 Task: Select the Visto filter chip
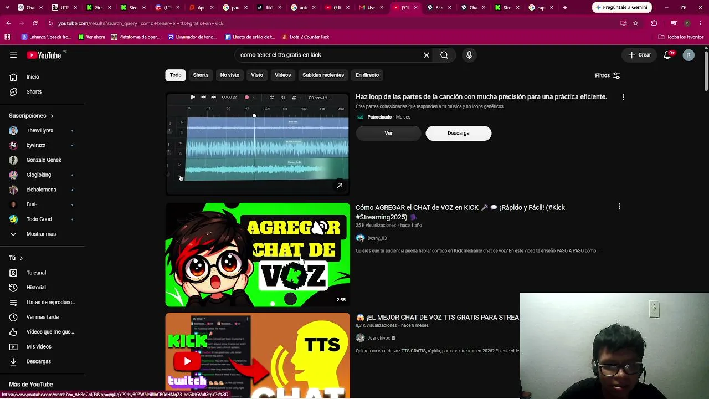(257, 75)
